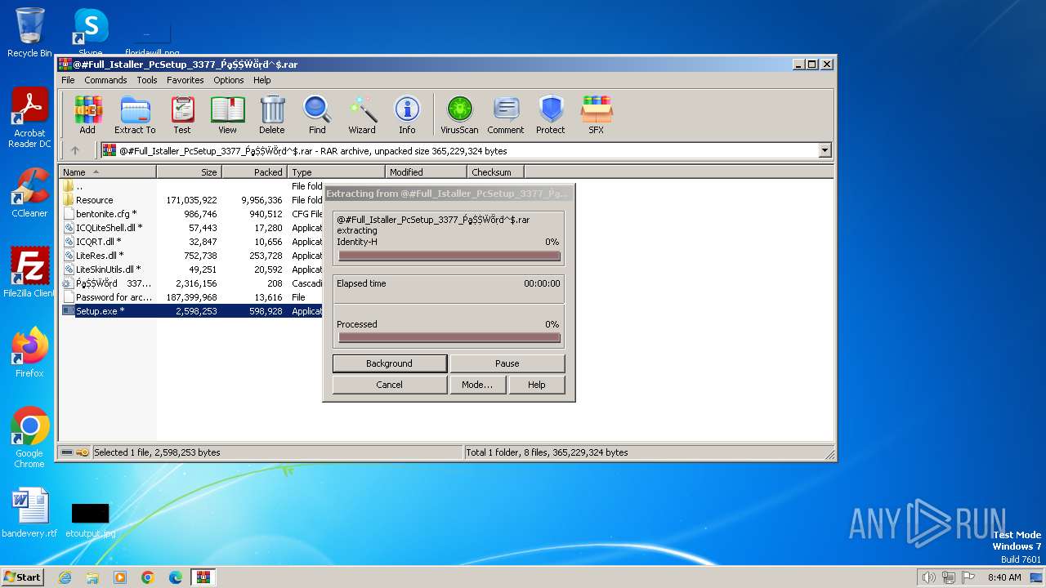Sort by Modified column header
Image resolution: width=1046 pixels, height=588 pixels.
(427, 172)
